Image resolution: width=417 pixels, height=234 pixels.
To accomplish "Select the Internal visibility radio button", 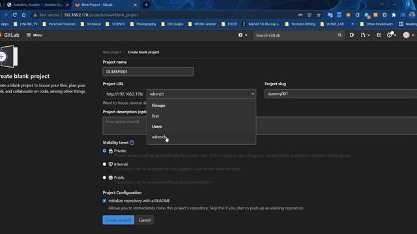I will (x=104, y=164).
